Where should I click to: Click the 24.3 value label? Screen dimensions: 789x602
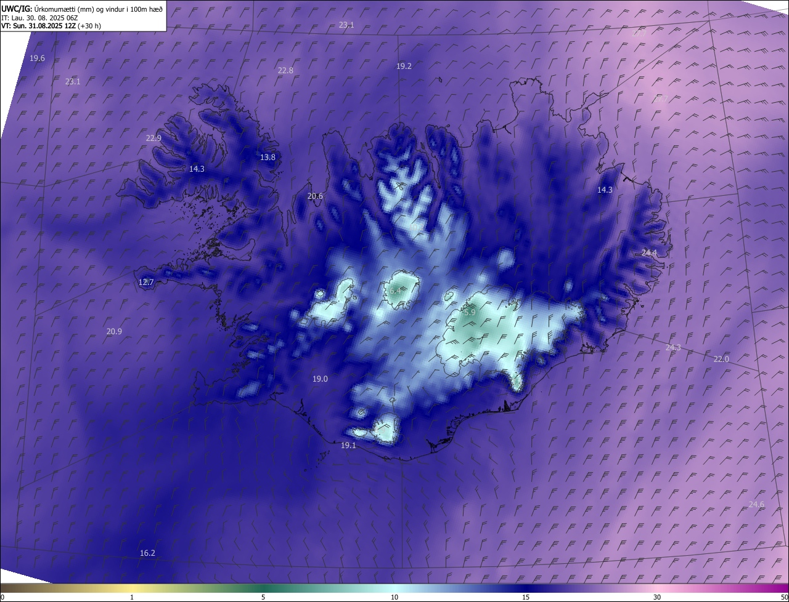coord(673,348)
